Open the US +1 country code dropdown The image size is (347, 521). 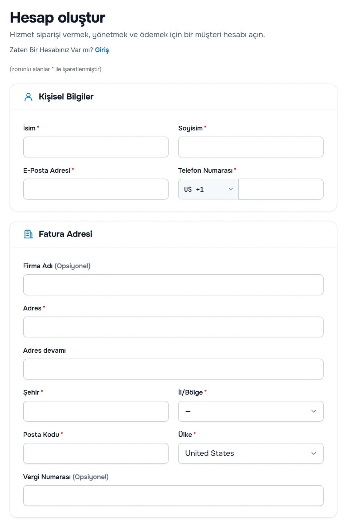208,189
